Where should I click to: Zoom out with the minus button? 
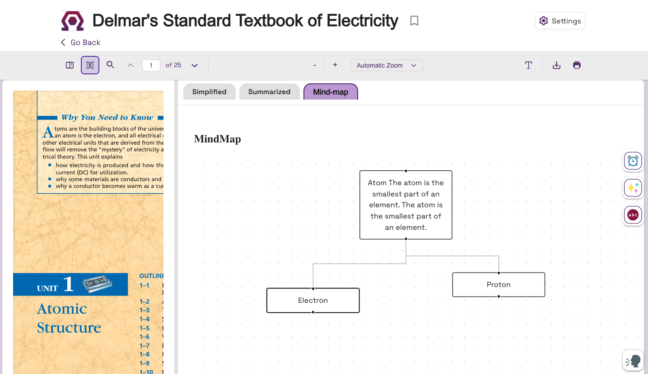pos(315,65)
